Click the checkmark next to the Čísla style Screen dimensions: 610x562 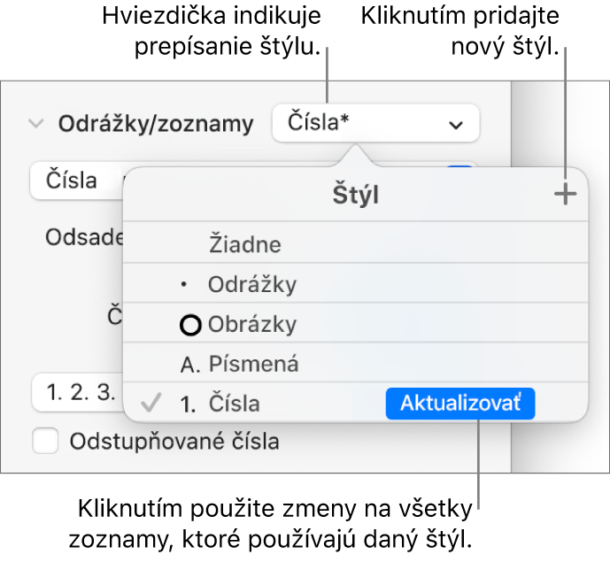pos(152,404)
